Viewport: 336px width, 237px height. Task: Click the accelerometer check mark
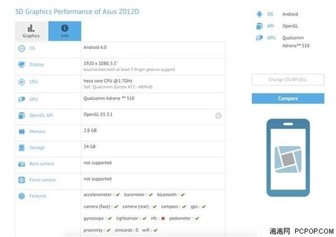pos(117,195)
